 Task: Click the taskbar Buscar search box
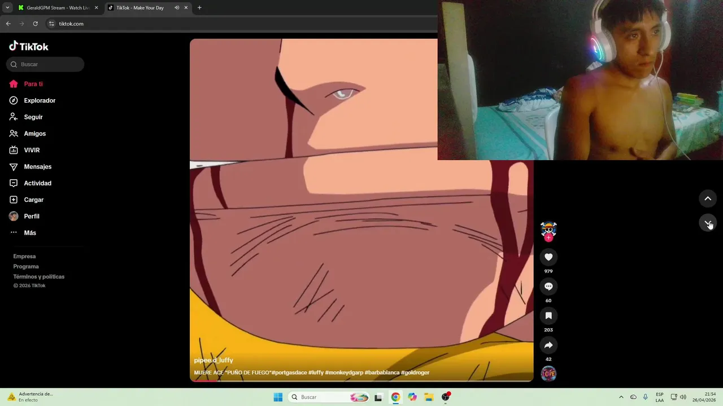329,397
